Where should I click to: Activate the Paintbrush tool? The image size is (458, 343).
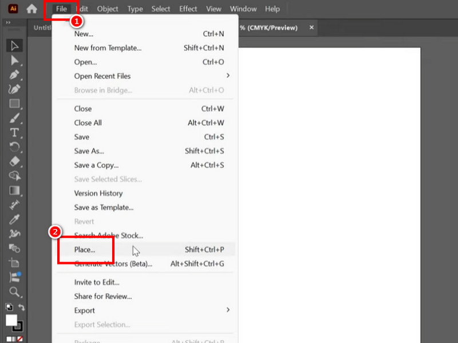point(15,118)
